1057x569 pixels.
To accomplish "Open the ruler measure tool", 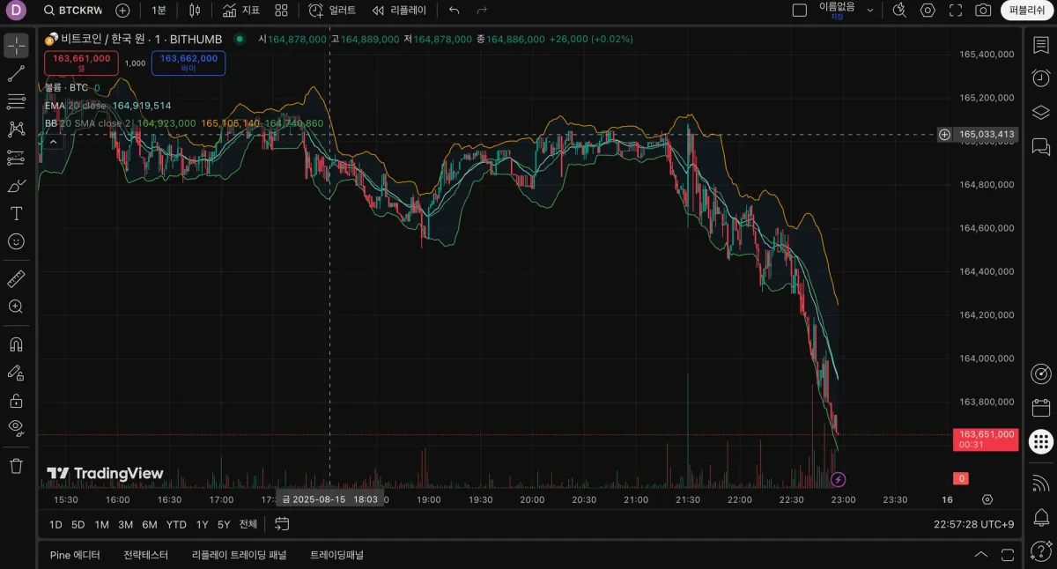I will point(16,279).
